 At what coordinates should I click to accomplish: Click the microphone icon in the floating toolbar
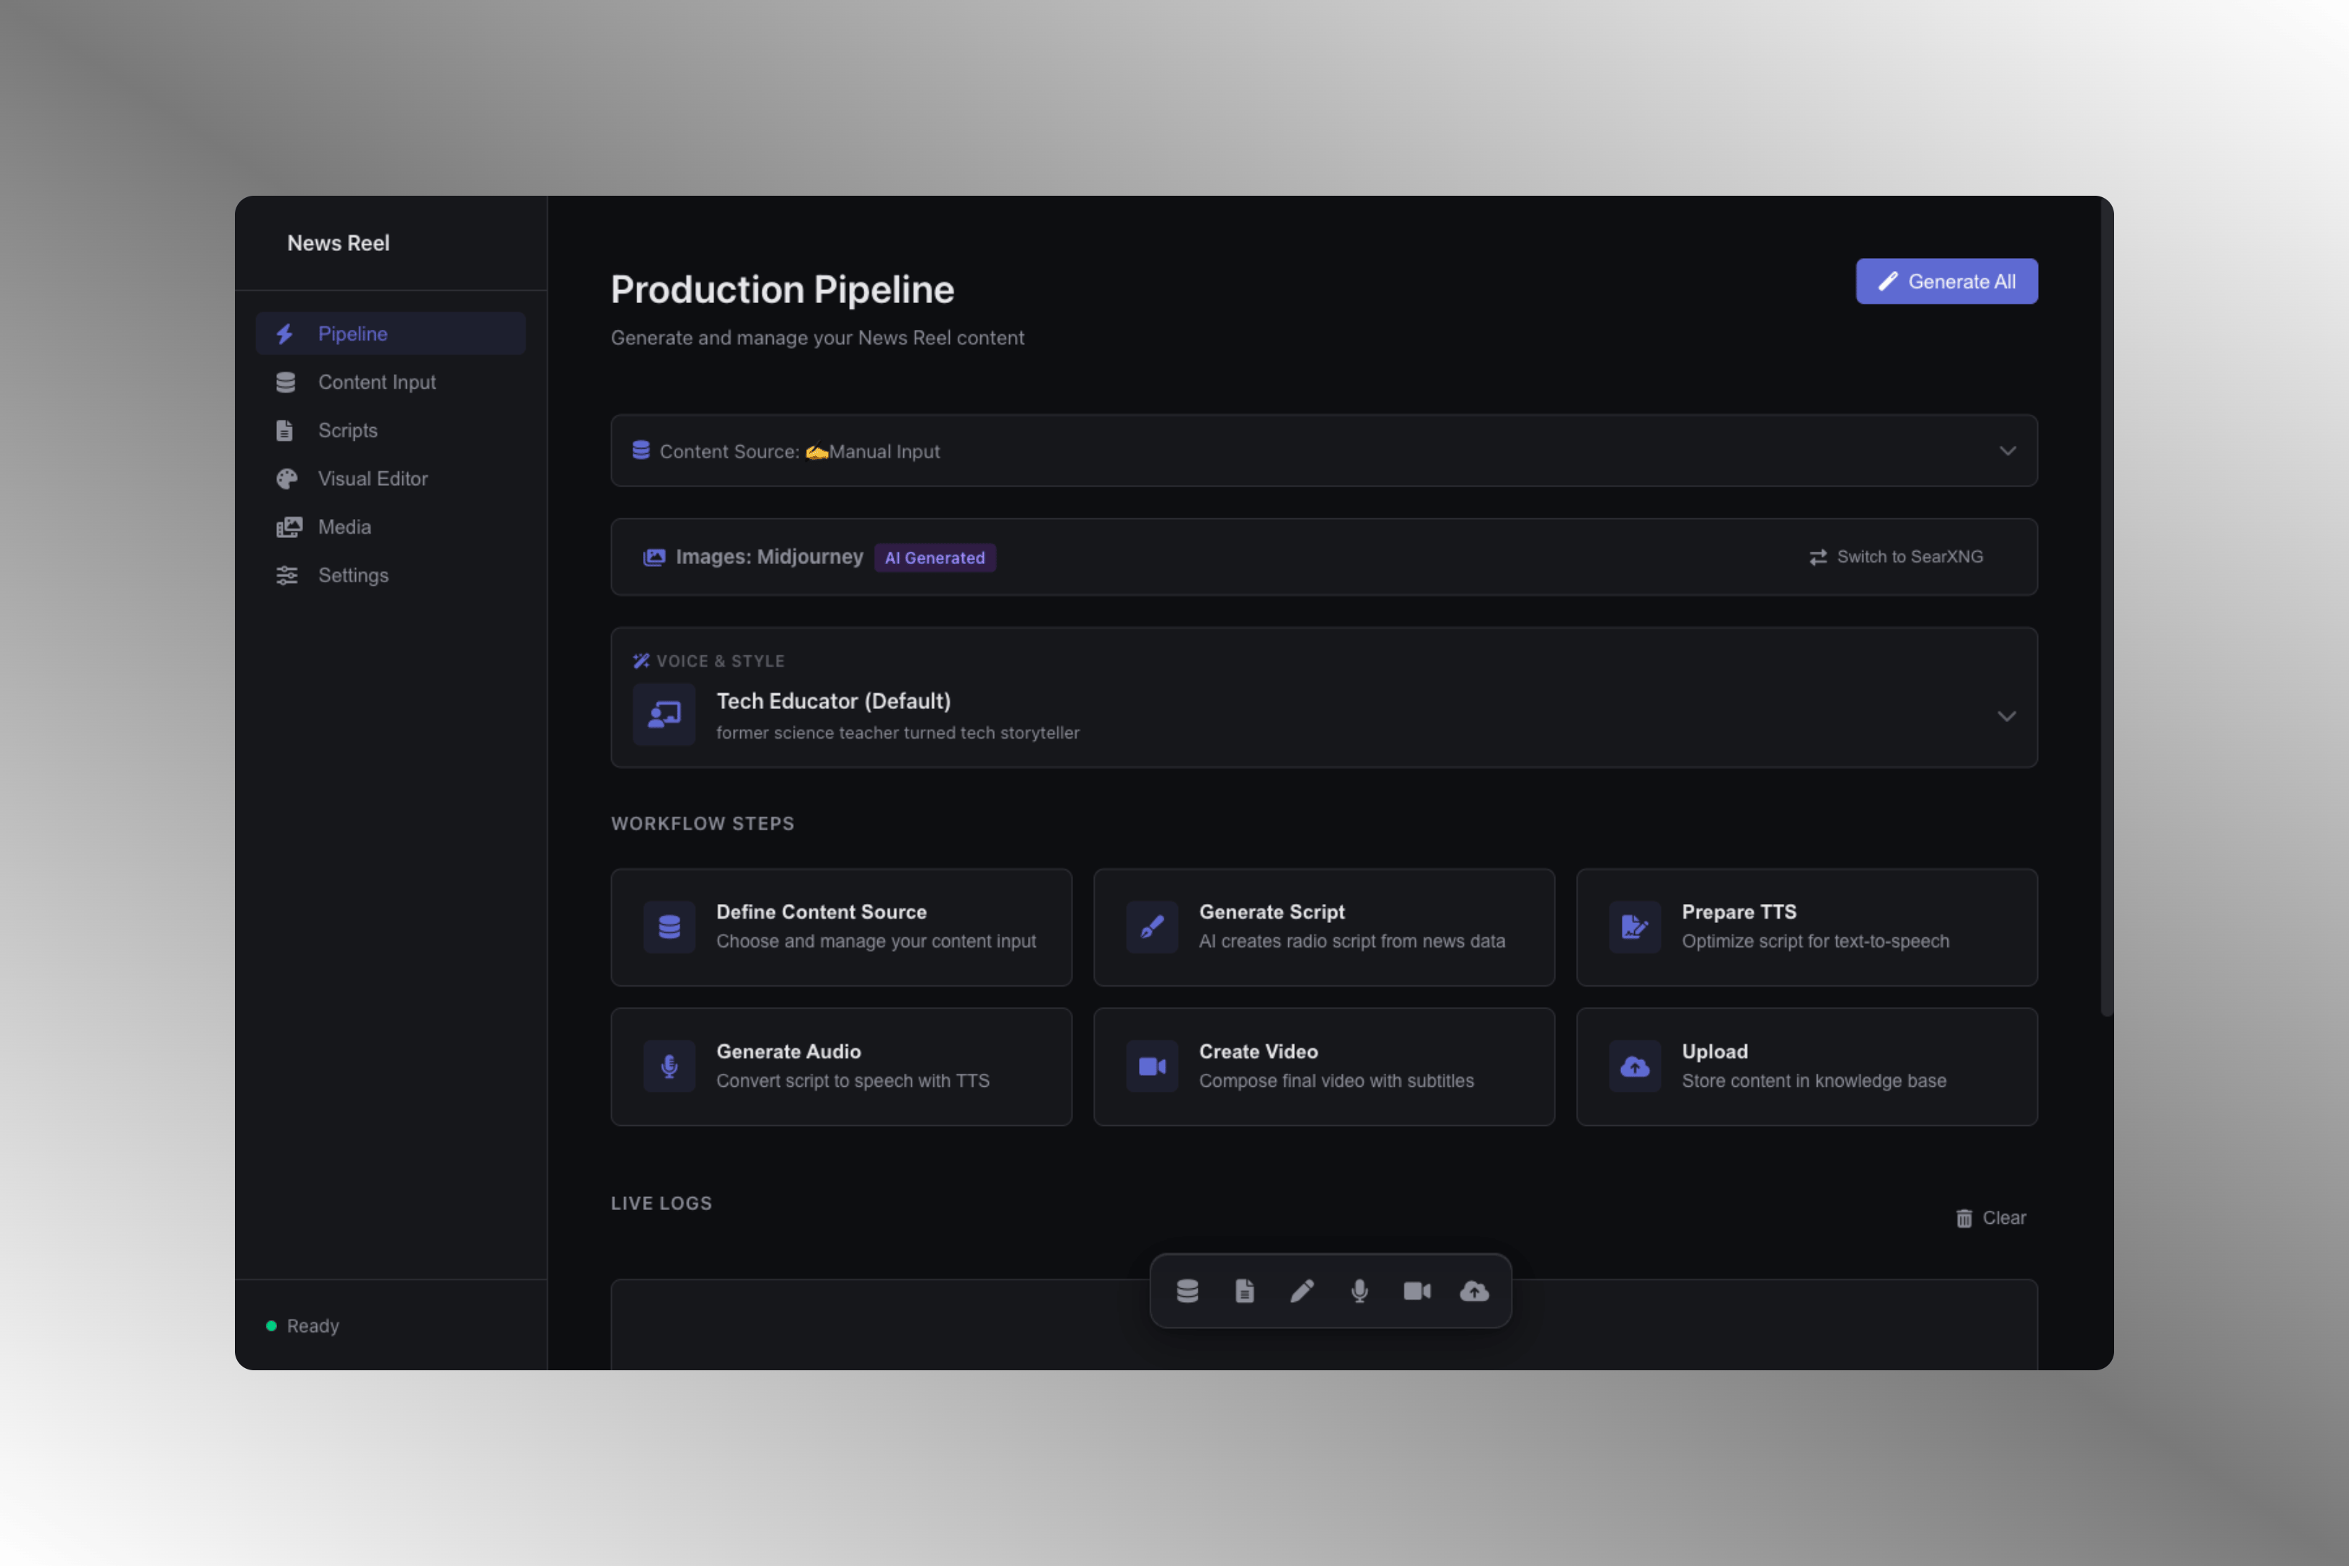(1359, 1291)
